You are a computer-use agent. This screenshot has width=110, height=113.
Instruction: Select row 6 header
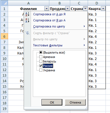[x=4, y=36]
